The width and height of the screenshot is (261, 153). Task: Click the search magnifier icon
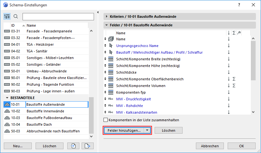click(x=16, y=17)
